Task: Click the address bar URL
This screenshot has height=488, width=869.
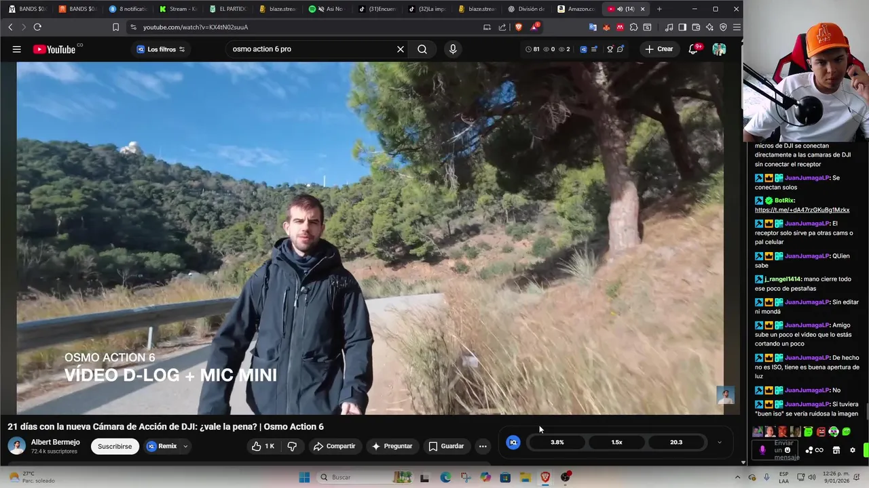Action: click(196, 27)
